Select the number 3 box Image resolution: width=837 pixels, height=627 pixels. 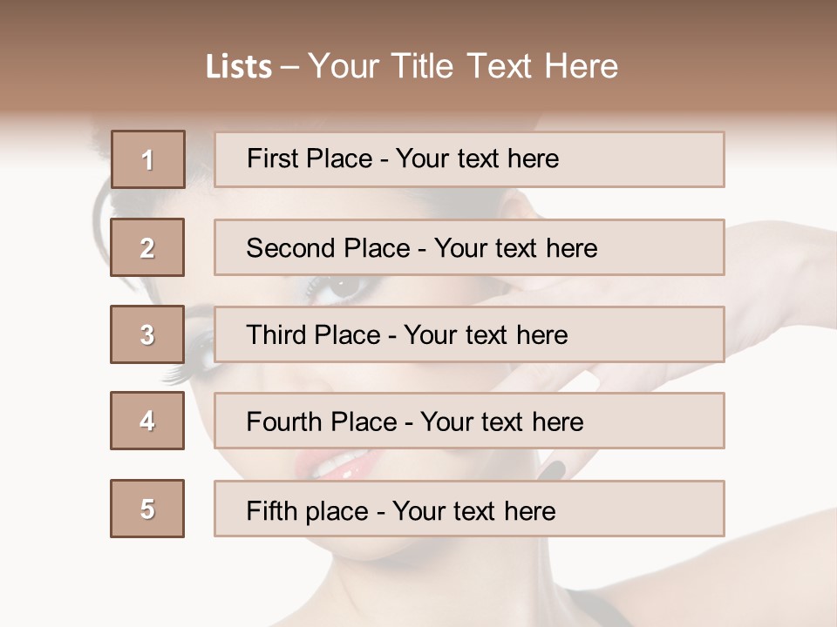147,334
